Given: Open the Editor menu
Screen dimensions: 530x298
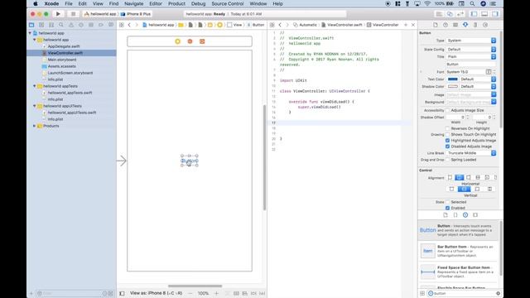Looking at the screenshot, I should click(156, 3).
